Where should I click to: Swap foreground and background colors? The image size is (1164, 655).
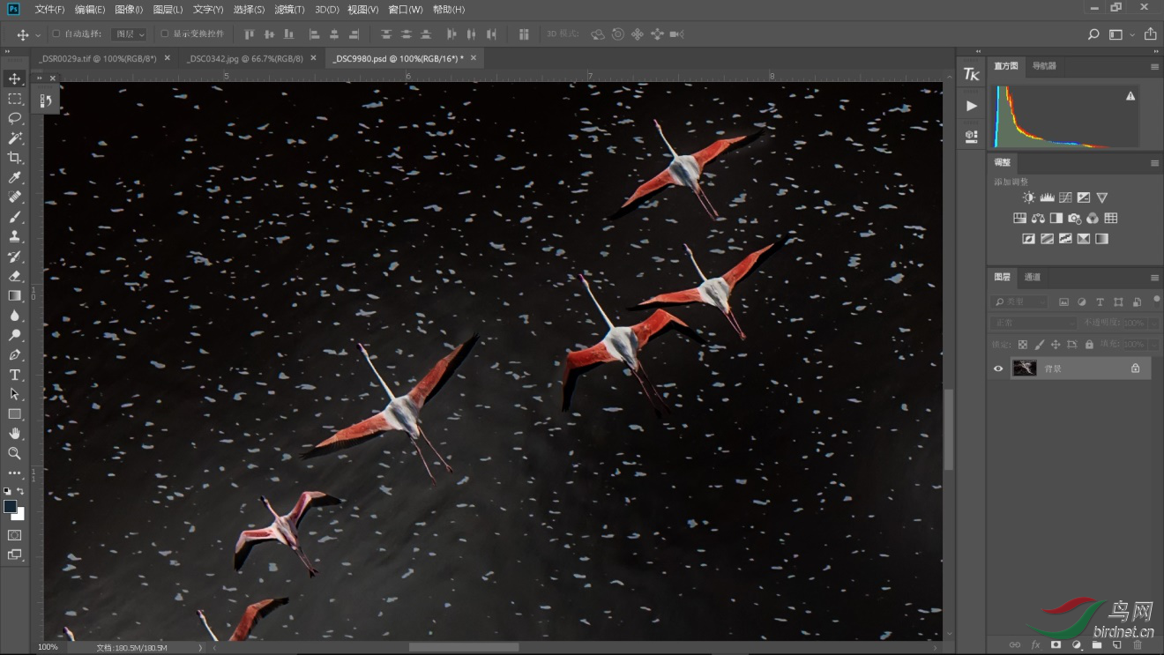tap(20, 492)
